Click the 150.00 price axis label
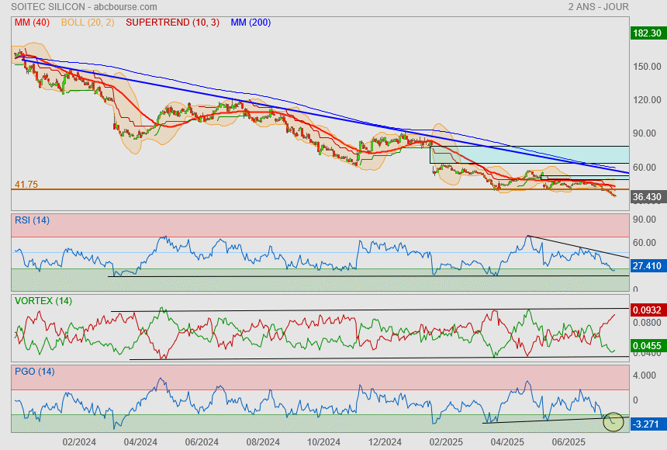 coord(647,67)
